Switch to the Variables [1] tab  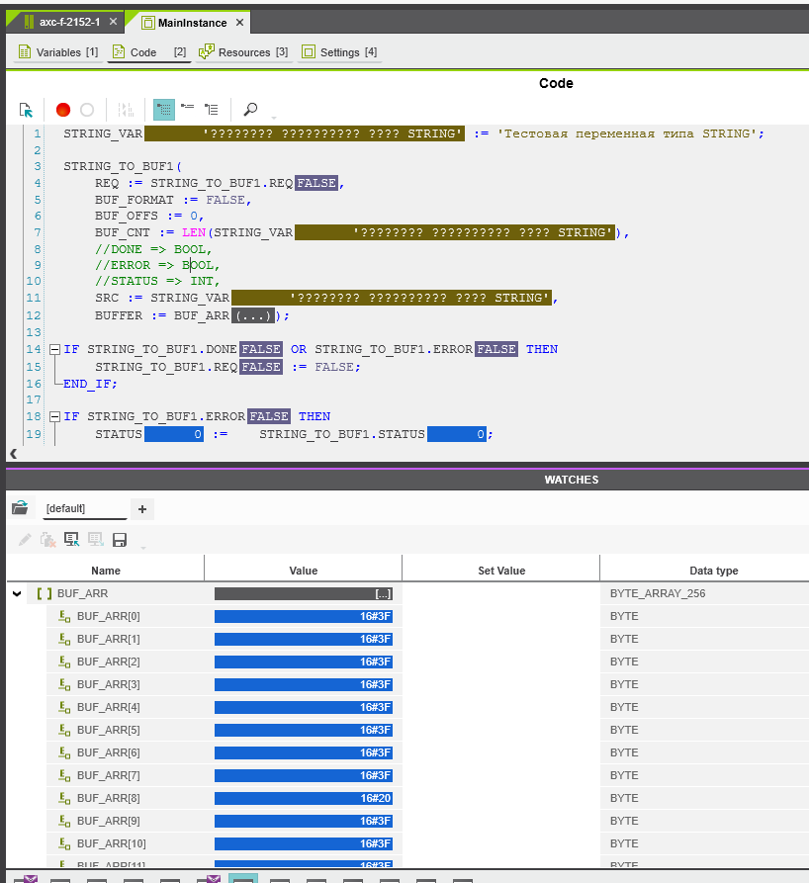coord(58,52)
